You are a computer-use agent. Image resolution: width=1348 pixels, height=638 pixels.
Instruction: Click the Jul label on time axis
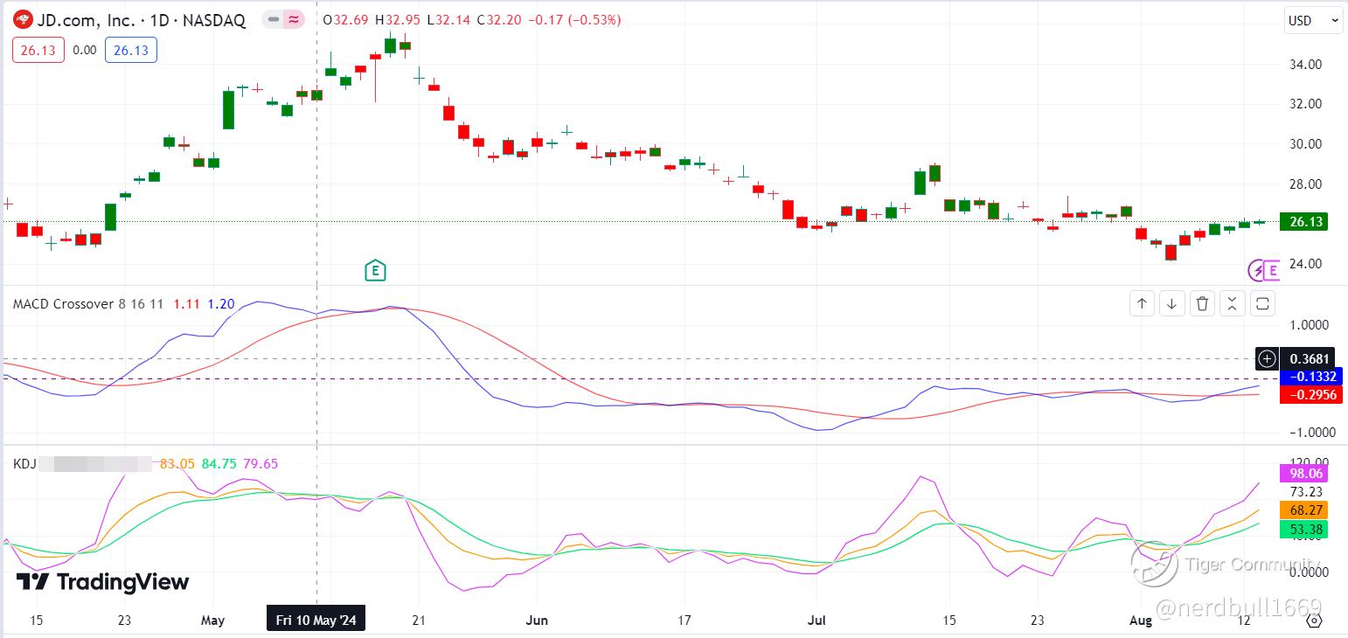tap(816, 621)
